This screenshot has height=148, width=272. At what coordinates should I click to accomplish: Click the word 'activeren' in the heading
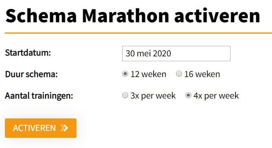[x=217, y=16]
